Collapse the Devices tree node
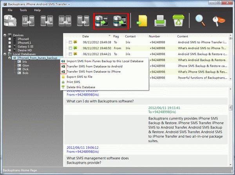The height and width of the screenshot is (175, 235). coord(5,35)
